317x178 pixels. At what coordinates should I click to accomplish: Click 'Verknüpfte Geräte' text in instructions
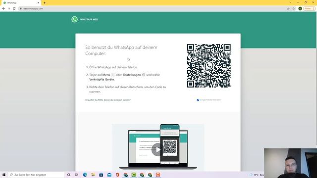[102, 80]
